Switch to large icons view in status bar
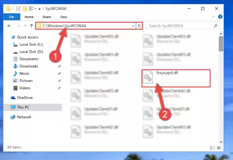Screen dimensions: 233x160 click(219, 148)
